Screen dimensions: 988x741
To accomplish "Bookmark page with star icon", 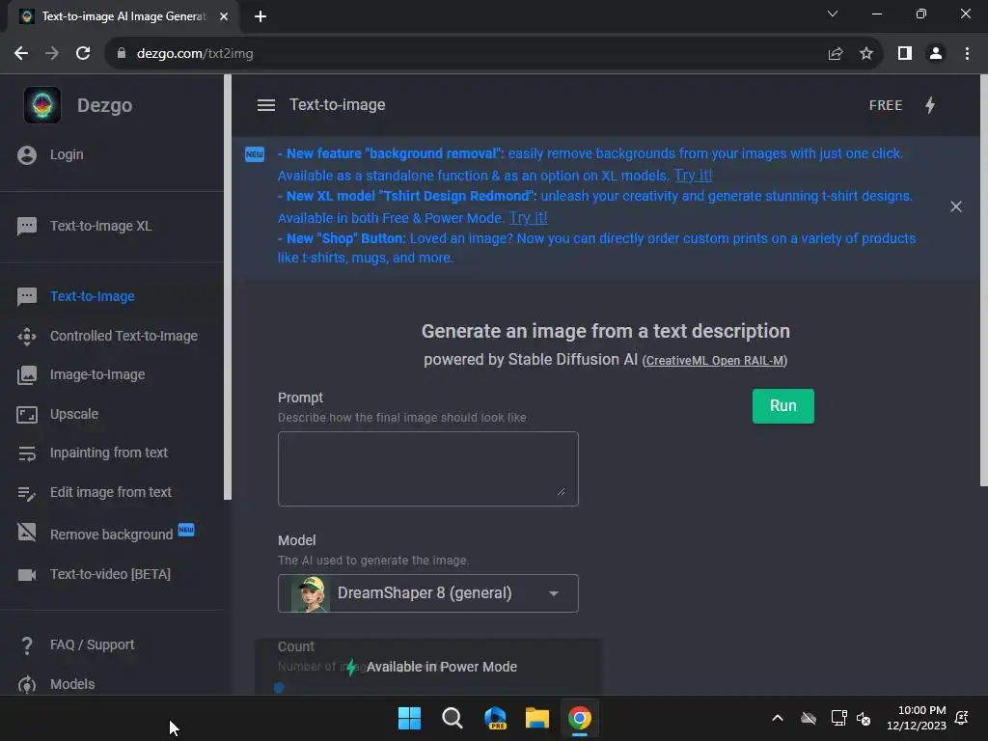I will [x=866, y=54].
